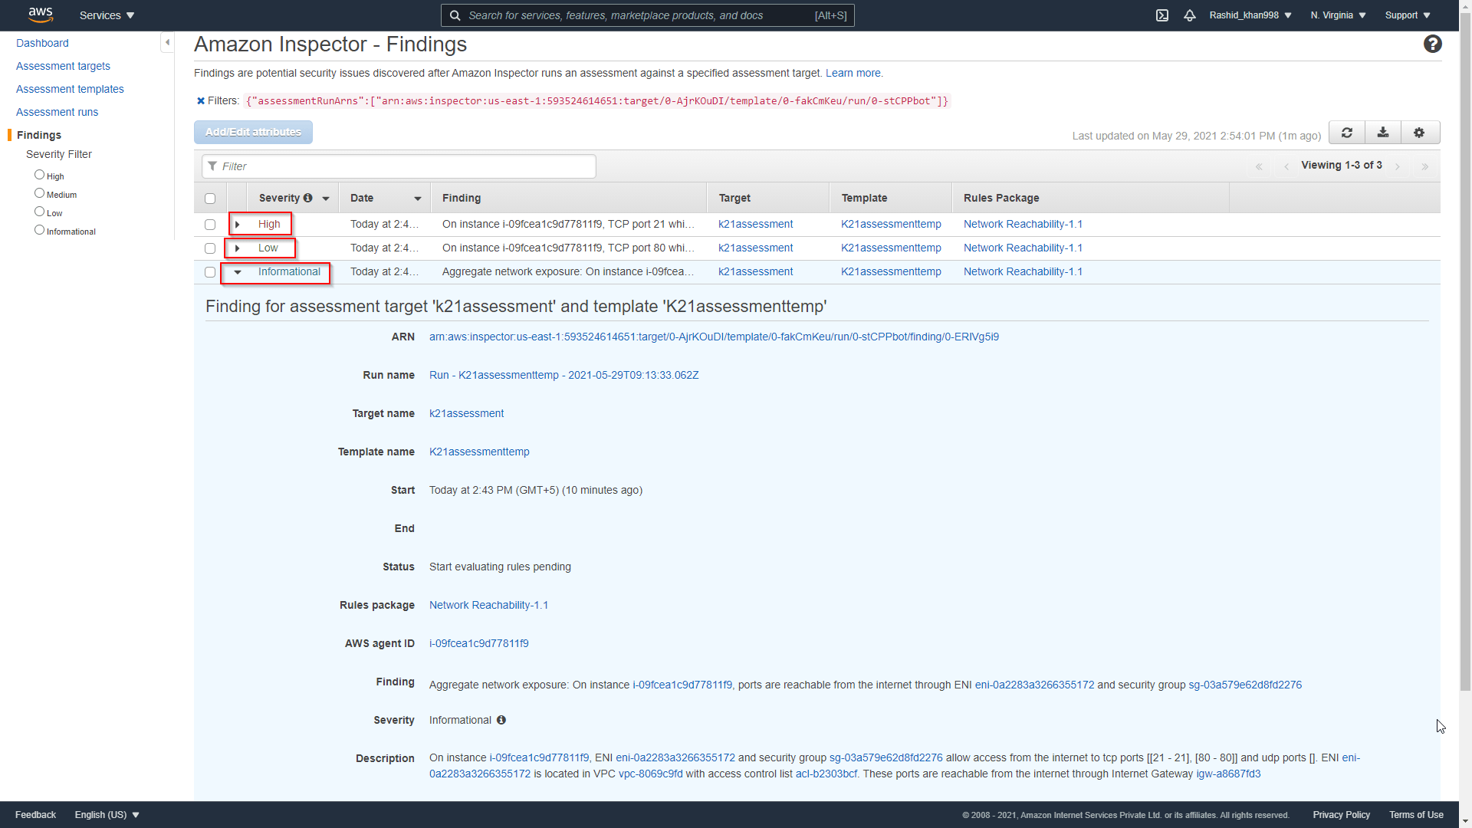Viewport: 1472px width, 828px height.
Task: Click the download findings icon
Action: tap(1382, 133)
